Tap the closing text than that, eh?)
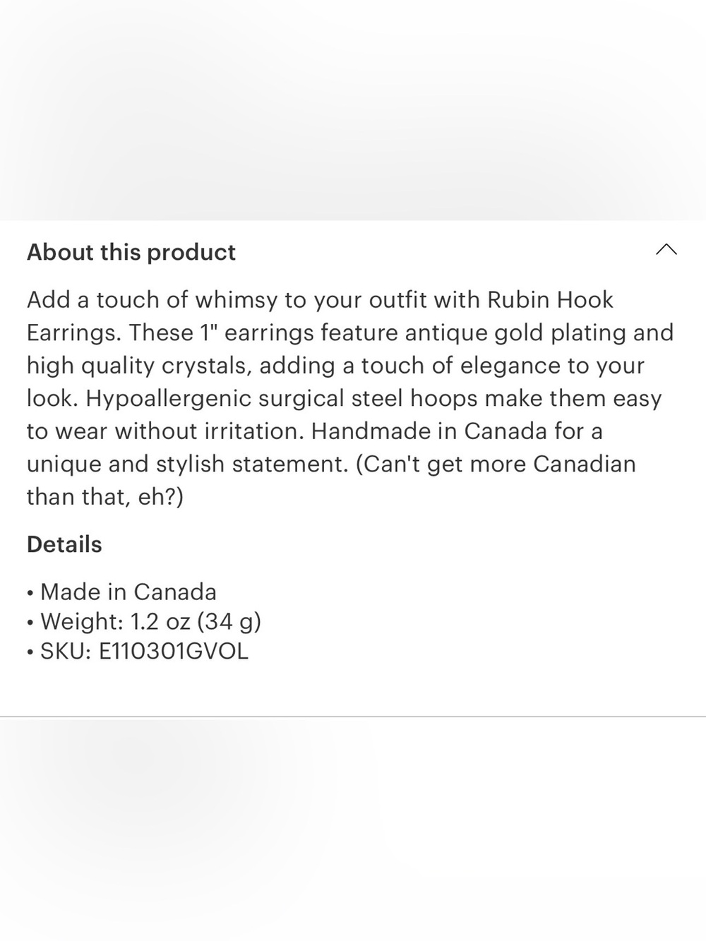Image resolution: width=706 pixels, height=941 pixels. click(x=105, y=497)
